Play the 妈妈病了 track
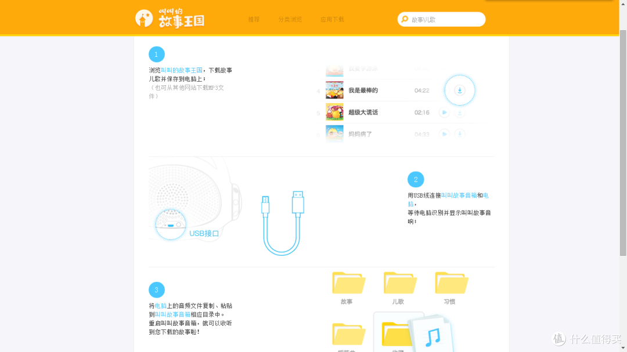This screenshot has height=352, width=627. (x=444, y=135)
